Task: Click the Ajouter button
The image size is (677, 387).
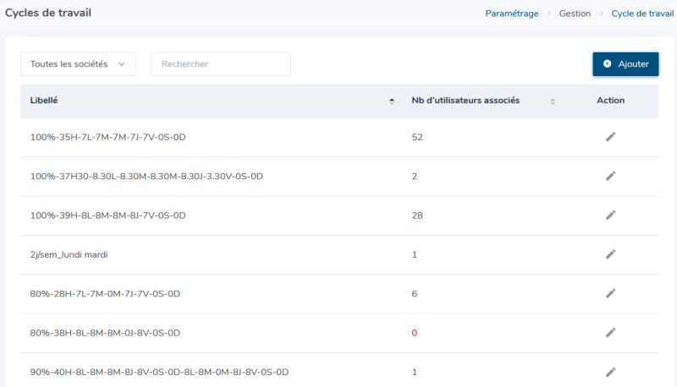Action: tap(625, 64)
